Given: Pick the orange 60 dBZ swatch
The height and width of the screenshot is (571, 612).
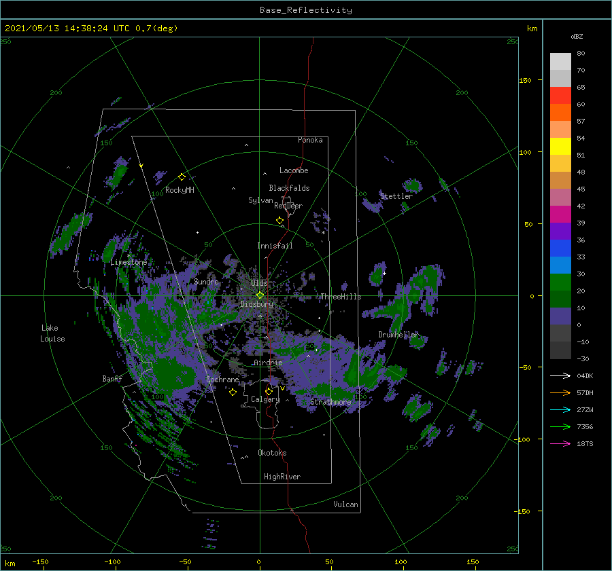Looking at the screenshot, I should pos(560,112).
